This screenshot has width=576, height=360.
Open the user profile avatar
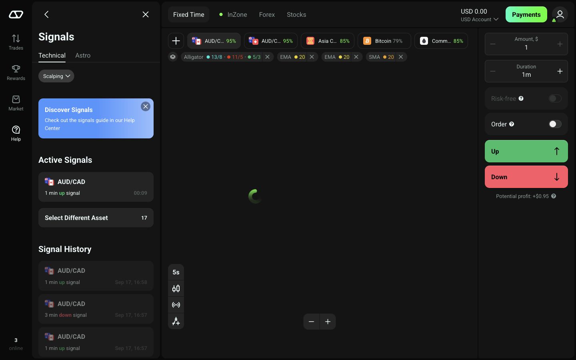click(x=560, y=14)
